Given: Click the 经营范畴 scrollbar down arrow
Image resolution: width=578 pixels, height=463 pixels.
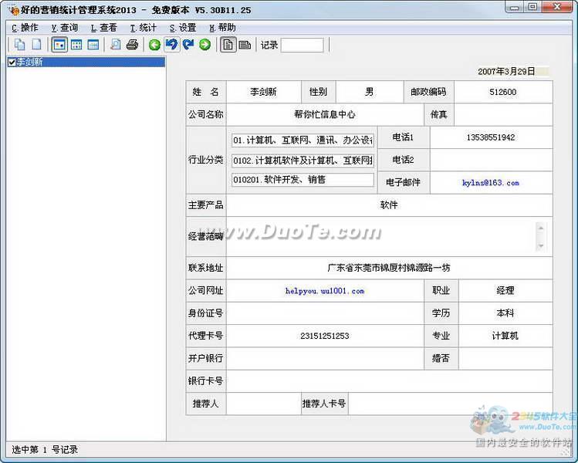Looking at the screenshot, I should pyautogui.click(x=540, y=245).
